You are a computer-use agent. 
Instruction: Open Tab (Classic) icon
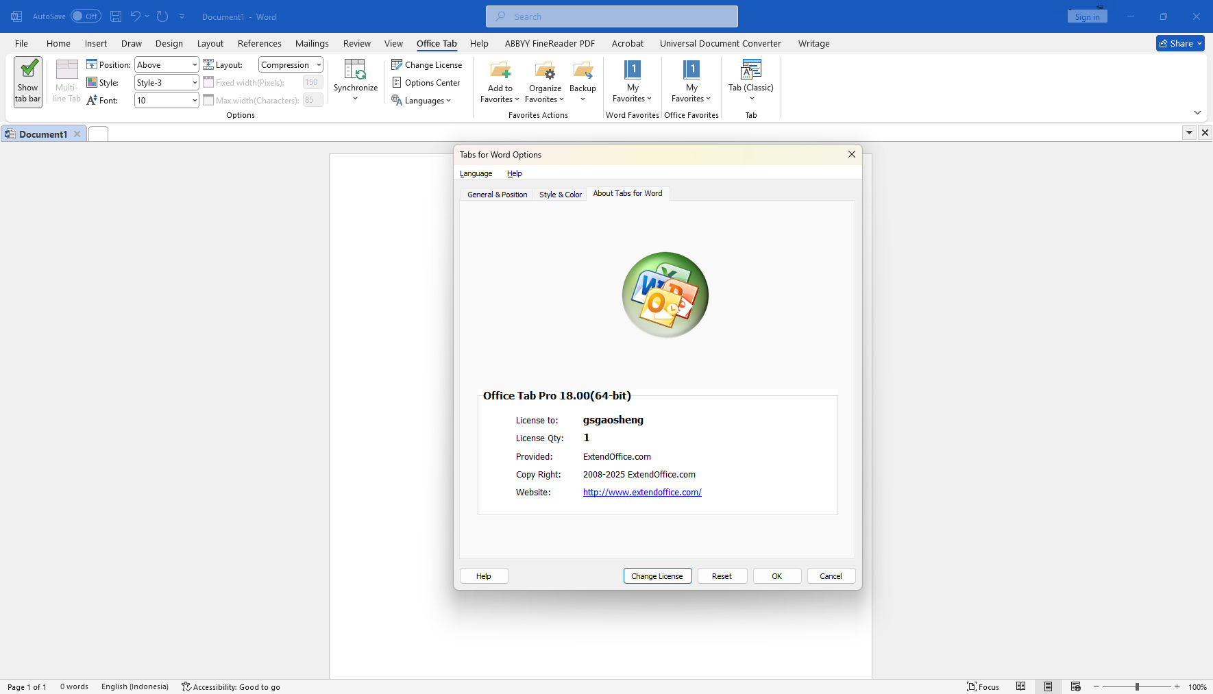tap(751, 70)
